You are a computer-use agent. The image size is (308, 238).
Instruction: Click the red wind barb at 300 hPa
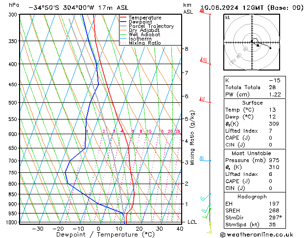click(x=205, y=11)
